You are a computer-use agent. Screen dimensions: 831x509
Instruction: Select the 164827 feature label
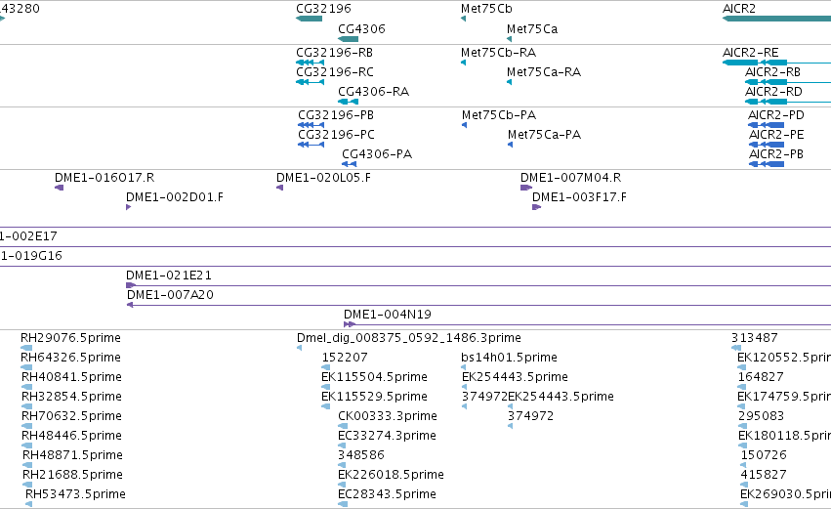pos(761,377)
